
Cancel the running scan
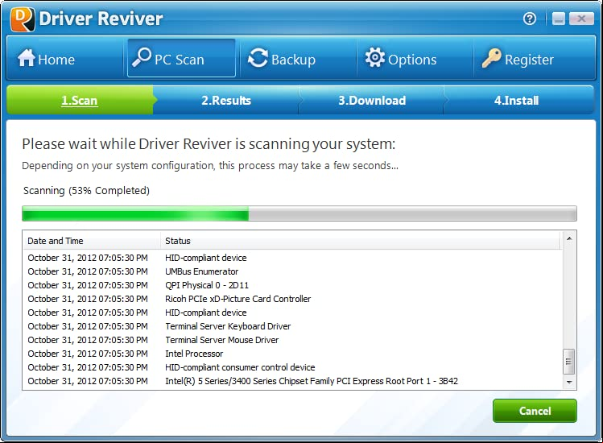click(x=535, y=411)
